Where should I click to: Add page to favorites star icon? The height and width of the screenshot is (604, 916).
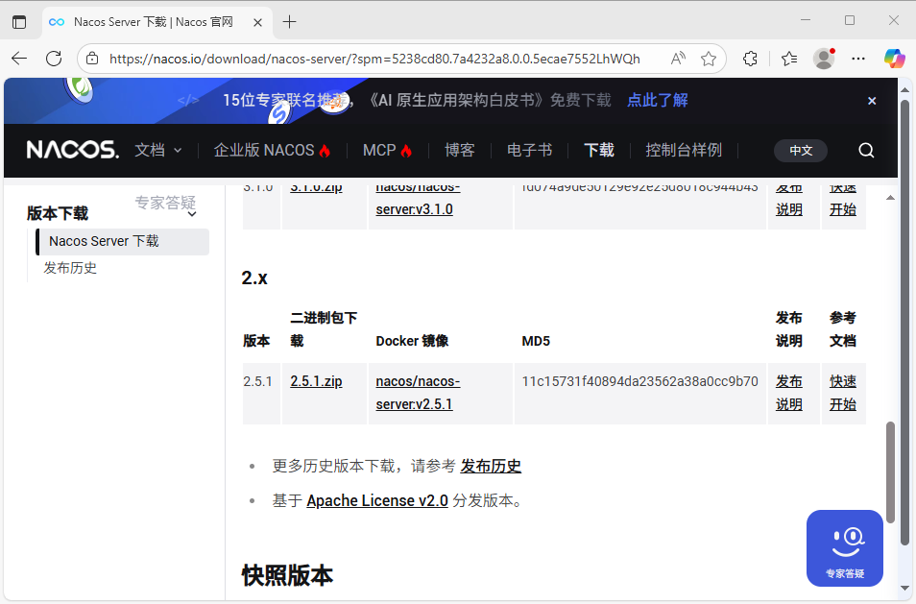tap(709, 59)
